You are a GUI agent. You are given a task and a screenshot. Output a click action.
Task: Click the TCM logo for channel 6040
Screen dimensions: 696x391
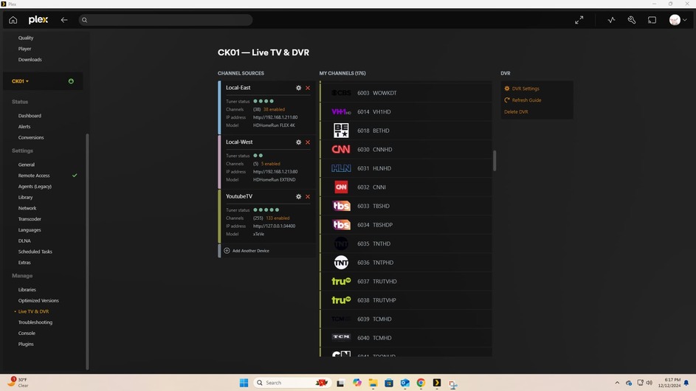341,337
